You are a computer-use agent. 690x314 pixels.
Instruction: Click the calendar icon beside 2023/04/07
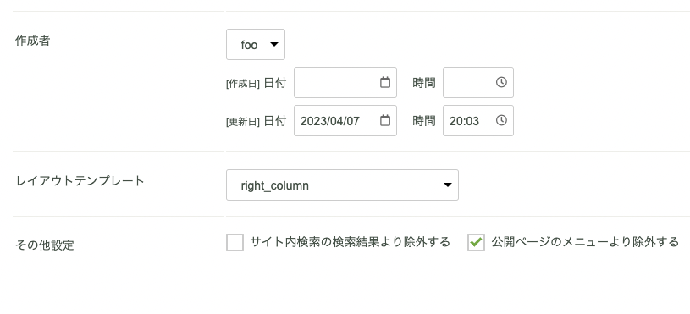pos(385,120)
